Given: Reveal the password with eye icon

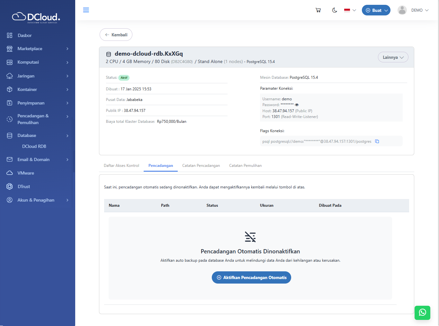Looking at the screenshot, I should [297, 105].
